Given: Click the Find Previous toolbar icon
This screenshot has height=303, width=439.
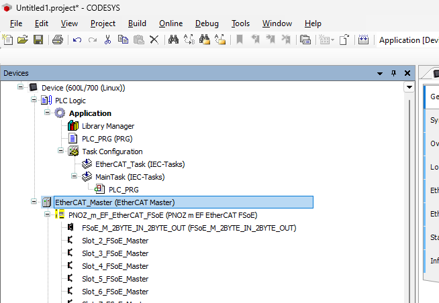Looking at the screenshot, I should tap(220, 40).
